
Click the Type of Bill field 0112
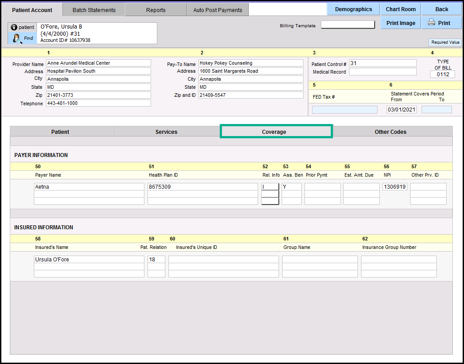[443, 74]
